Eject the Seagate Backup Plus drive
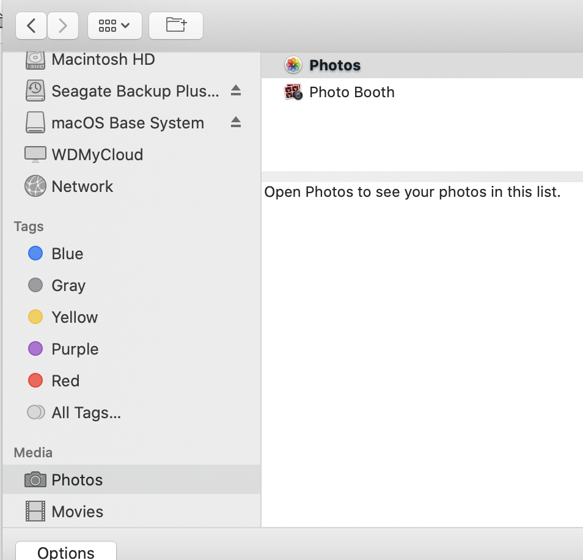 (x=236, y=90)
